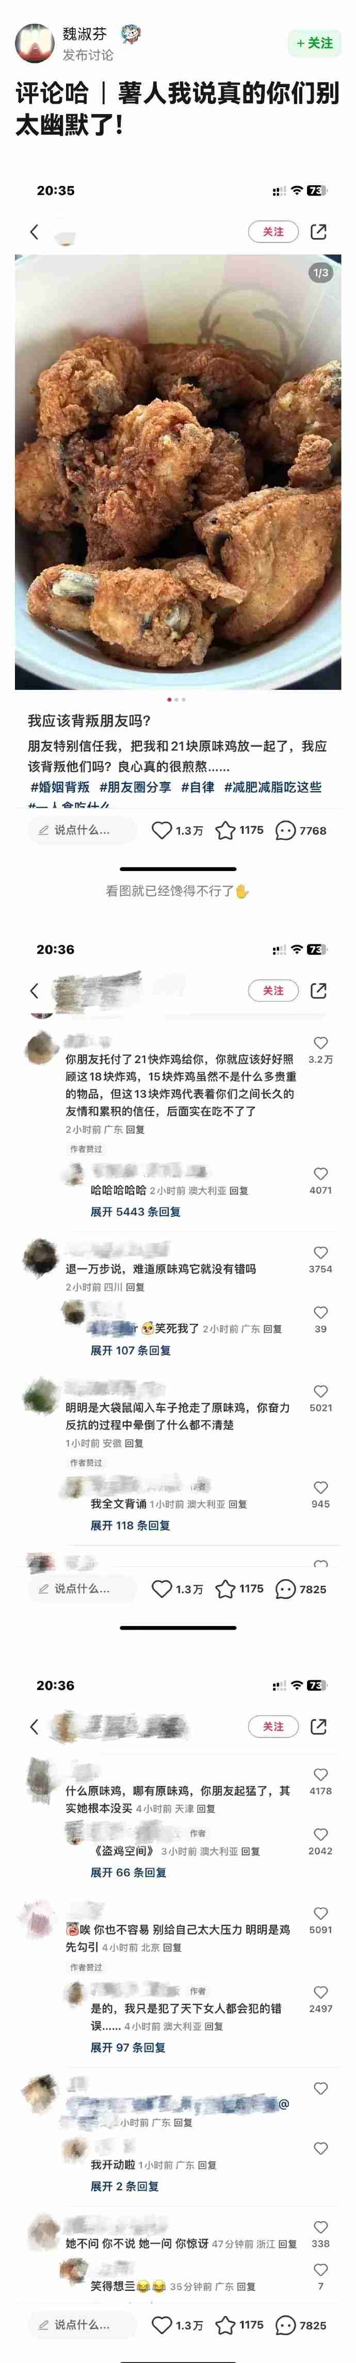
Task: Go back using the arrow above the chicken photo
Action: 35,232
